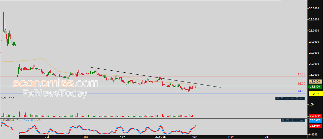Click the Sep date axis label

[x=86, y=137]
